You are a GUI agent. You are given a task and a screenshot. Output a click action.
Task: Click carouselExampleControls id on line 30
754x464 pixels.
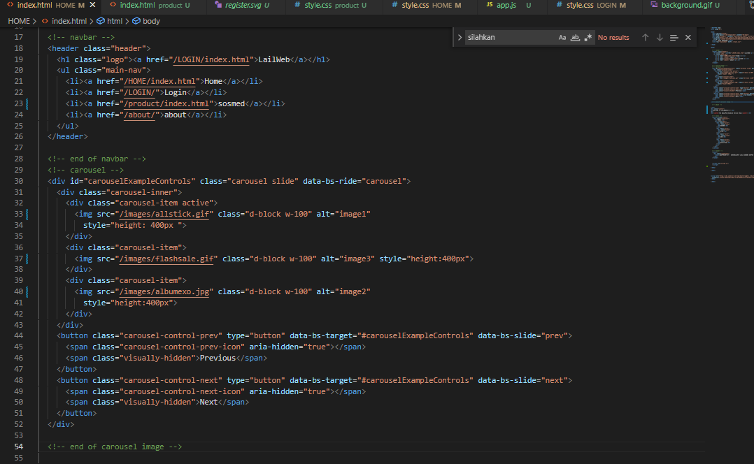pos(139,181)
